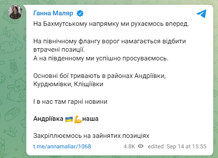Open the t.me/annamaliar/1068 post link
Screen dimensions: 218x158
pyautogui.click(x=62, y=146)
